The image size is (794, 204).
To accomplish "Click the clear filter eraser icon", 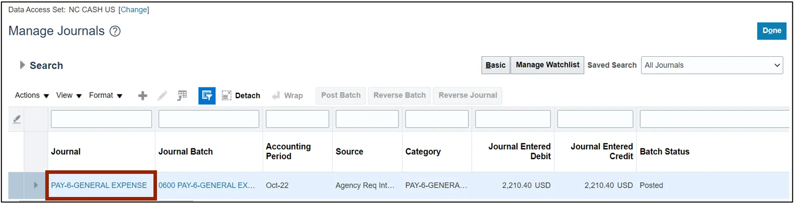I will click(x=17, y=119).
